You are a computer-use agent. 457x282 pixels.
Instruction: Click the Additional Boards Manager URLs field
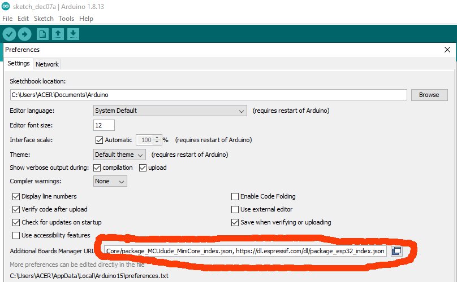[245, 251]
